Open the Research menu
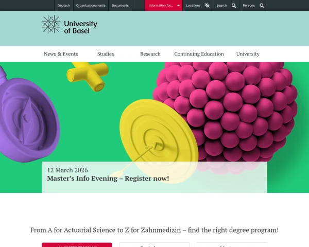This screenshot has height=247, width=309. click(150, 54)
